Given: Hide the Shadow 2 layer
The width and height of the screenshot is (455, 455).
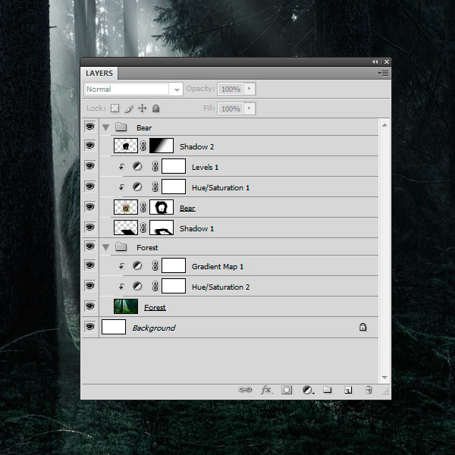Looking at the screenshot, I should (x=90, y=145).
